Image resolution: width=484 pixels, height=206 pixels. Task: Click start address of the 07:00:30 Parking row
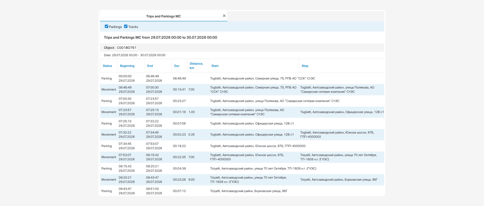pos(275,101)
